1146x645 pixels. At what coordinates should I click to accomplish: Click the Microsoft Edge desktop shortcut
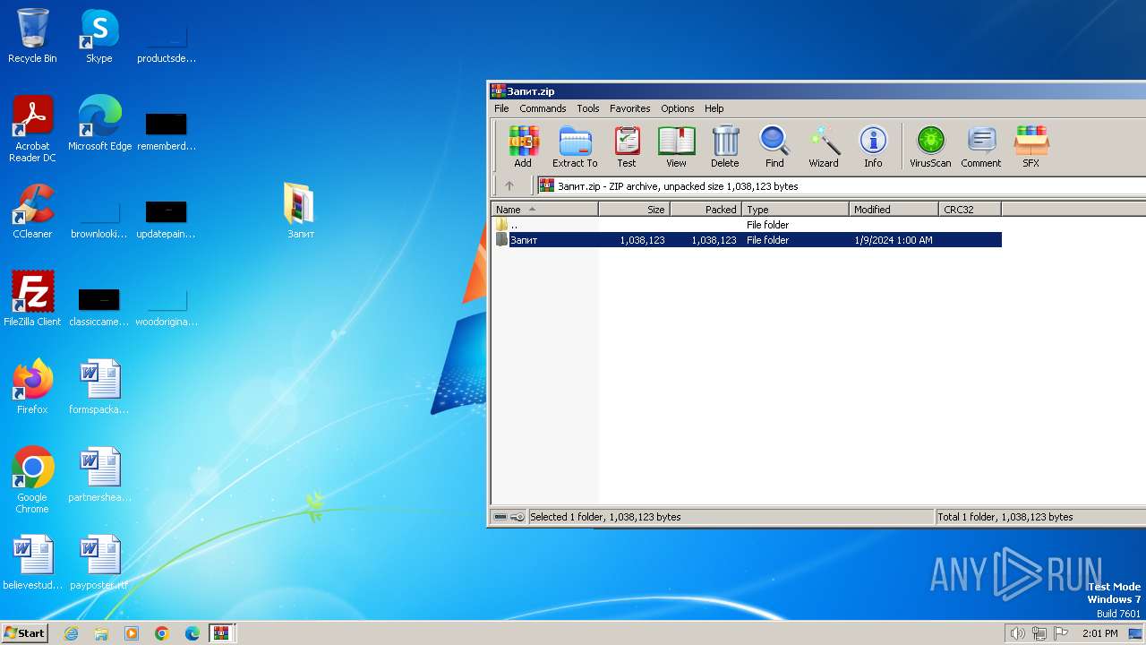click(99, 124)
